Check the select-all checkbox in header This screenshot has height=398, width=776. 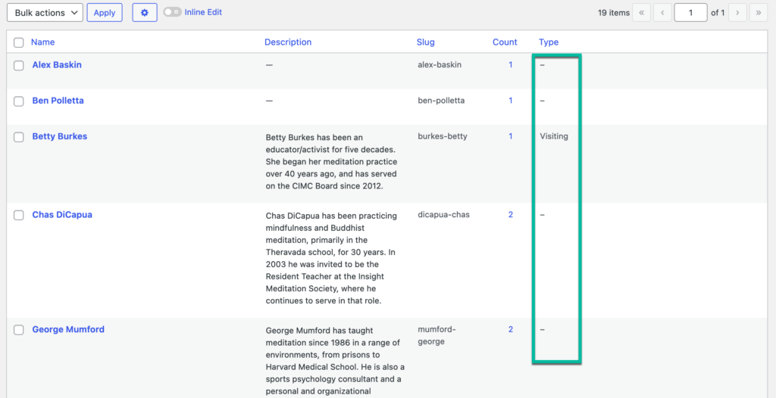coord(19,42)
